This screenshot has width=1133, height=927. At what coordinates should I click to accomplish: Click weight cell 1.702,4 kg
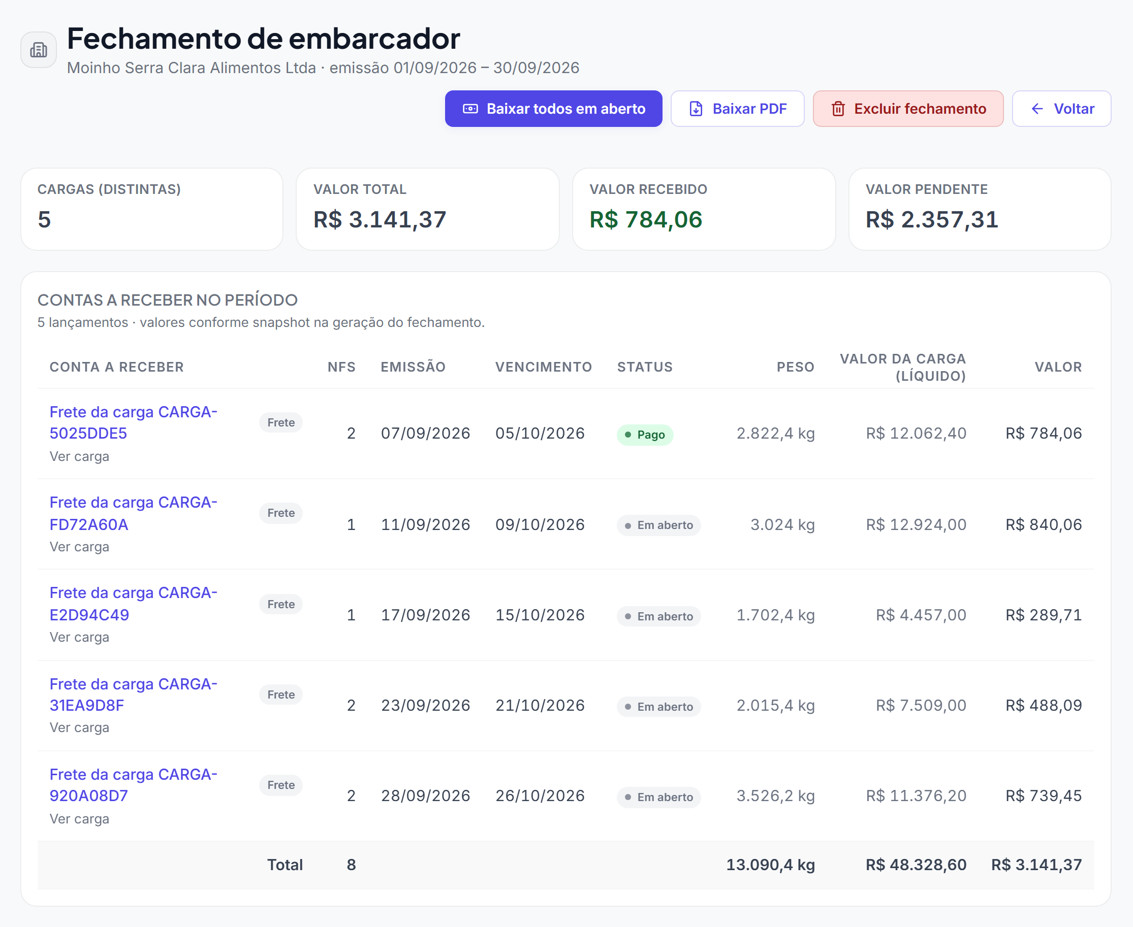tap(775, 615)
